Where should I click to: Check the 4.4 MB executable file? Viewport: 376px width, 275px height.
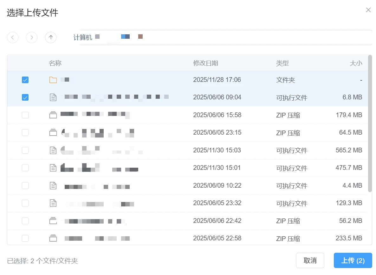coord(25,186)
